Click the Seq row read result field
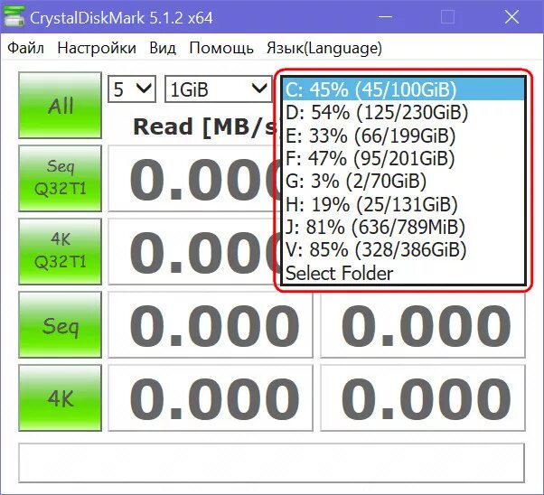This screenshot has height=495, width=544. 211,324
